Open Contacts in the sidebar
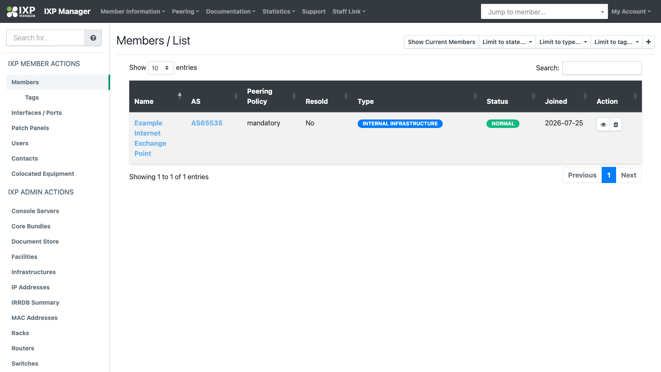Viewport: 661px width, 372px height. tap(25, 158)
